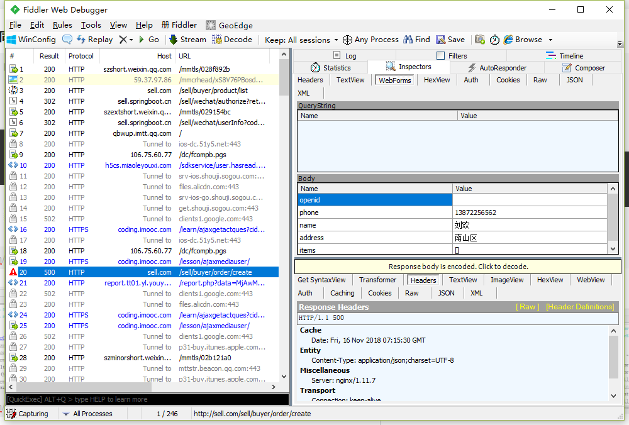The image size is (629, 425).
Task: Click the comment speech bubble icon
Action: [67, 40]
